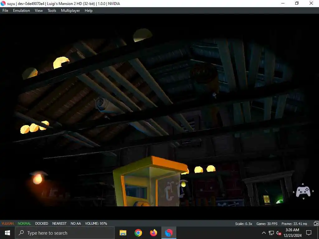The image size is (319, 239).
Task: Click the Scale: 0.5x status text
Action: [x=244, y=223]
